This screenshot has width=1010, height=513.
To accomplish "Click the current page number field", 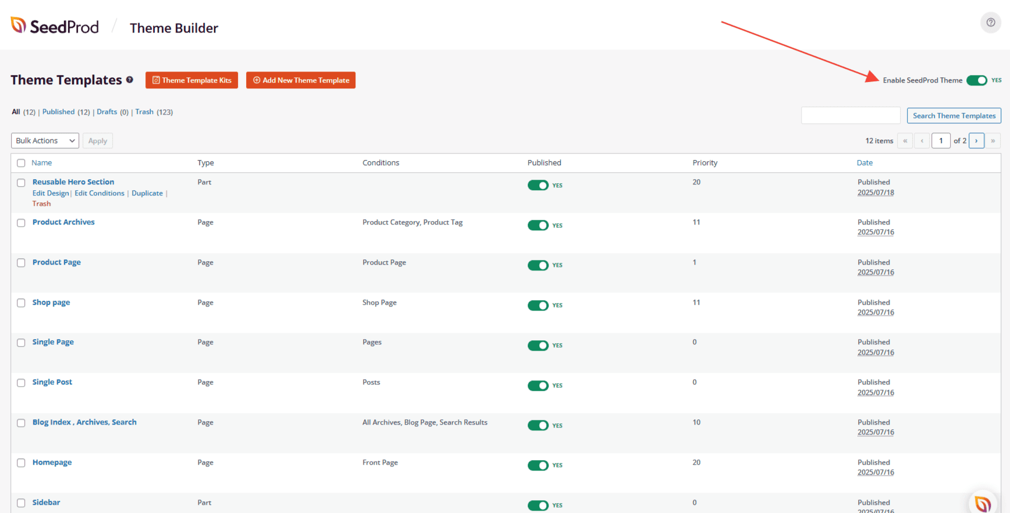I will 941,141.
